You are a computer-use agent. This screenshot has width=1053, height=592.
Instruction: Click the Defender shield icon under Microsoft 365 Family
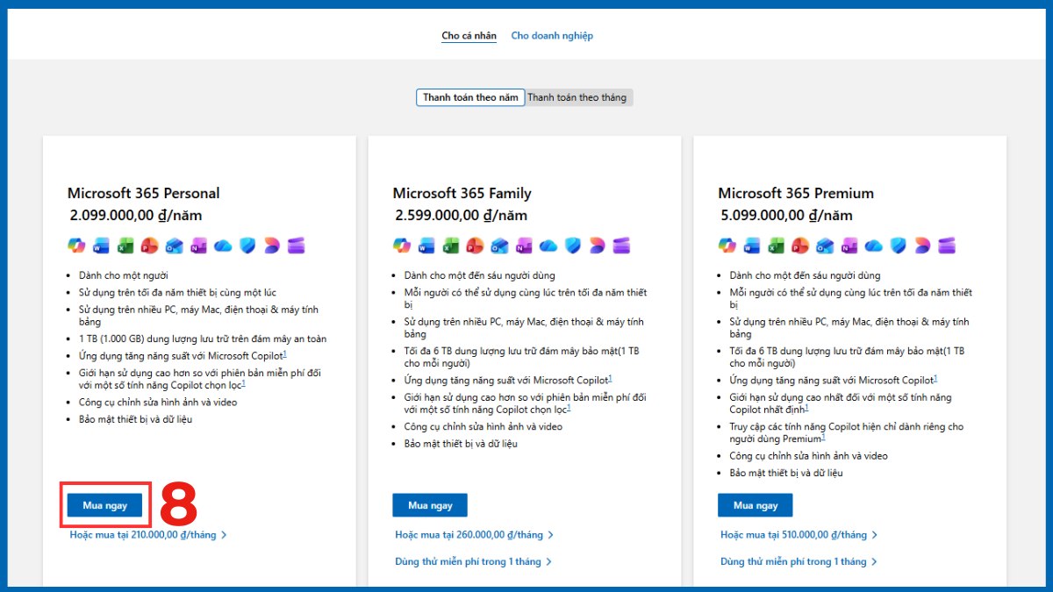pos(573,245)
